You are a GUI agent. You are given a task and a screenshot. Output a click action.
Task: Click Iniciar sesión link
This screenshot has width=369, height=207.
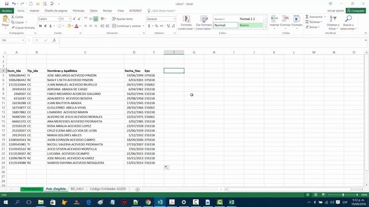coord(336,11)
